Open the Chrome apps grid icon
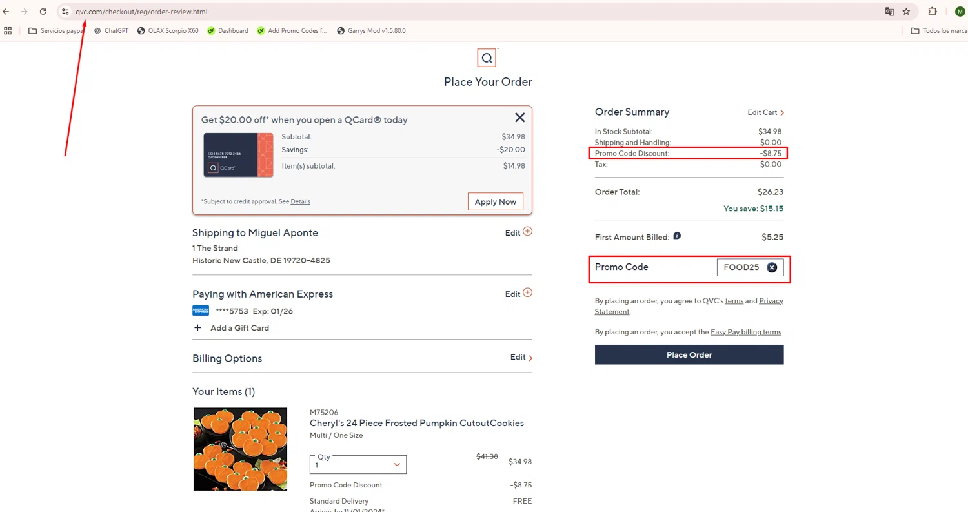 click(x=8, y=30)
